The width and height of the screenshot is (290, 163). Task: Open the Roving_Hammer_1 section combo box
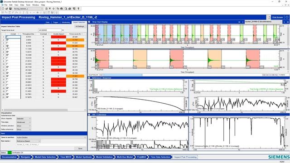point(28,9)
